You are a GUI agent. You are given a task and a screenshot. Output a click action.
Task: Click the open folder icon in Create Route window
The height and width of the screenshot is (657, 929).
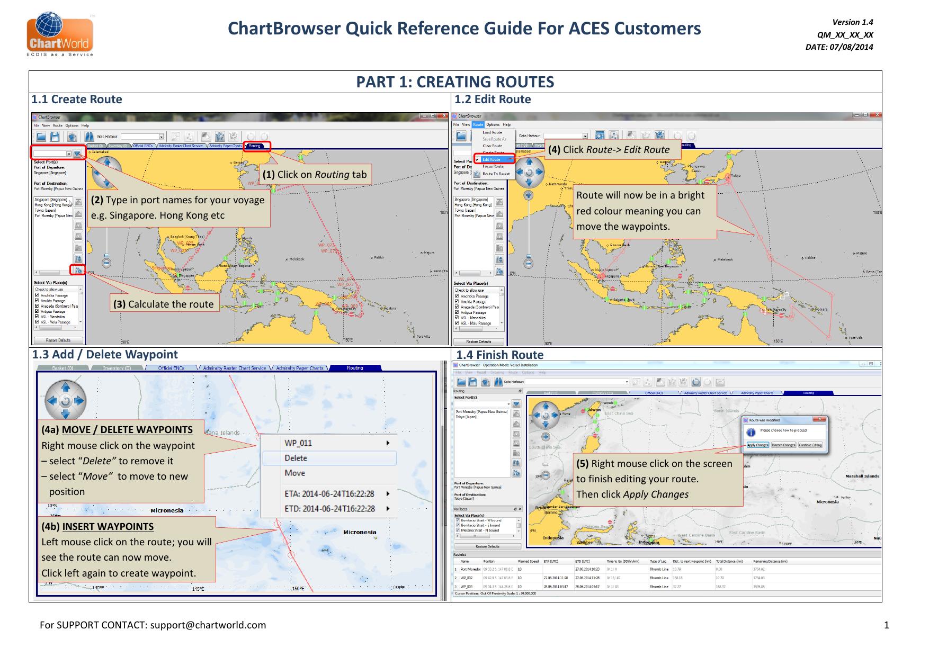tap(41, 137)
